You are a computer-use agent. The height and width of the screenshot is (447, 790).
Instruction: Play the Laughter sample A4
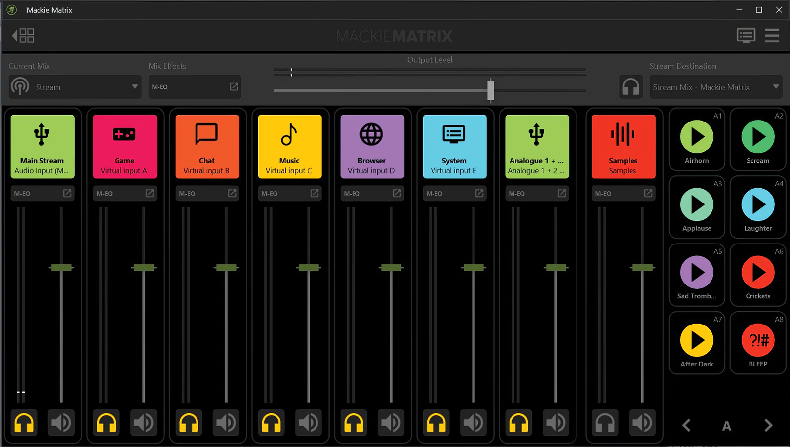758,204
